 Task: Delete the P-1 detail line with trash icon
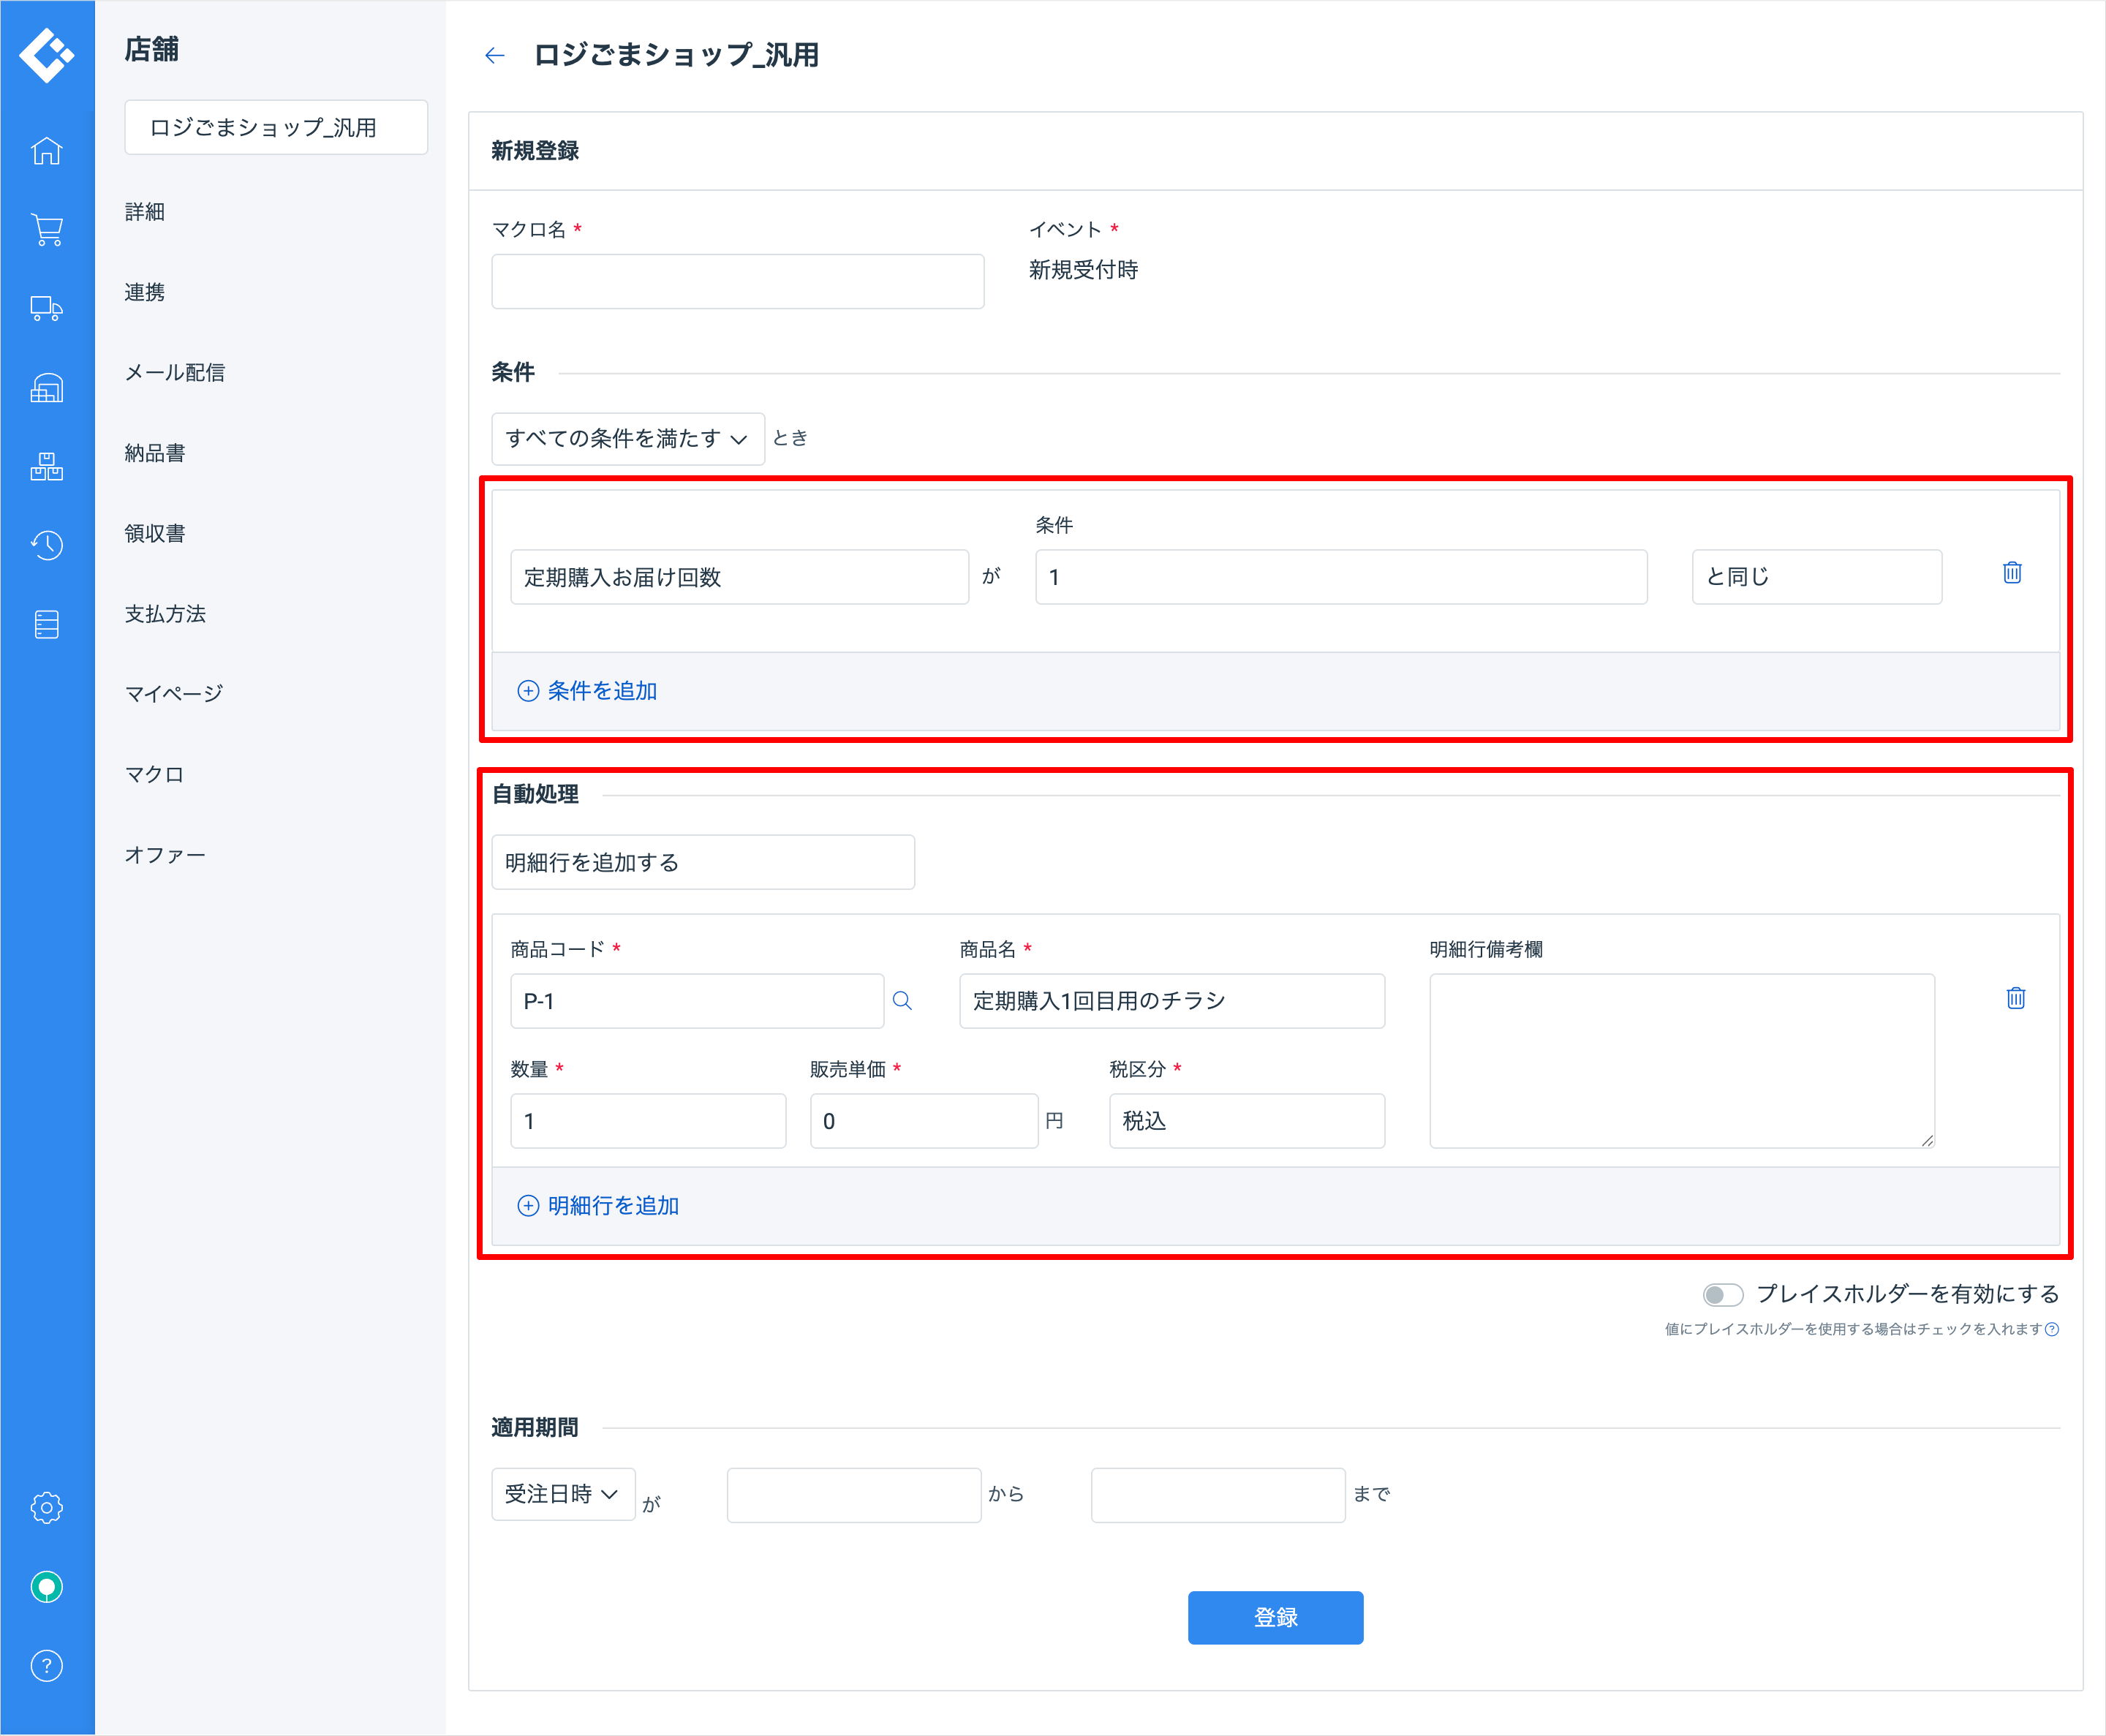click(x=2015, y=998)
